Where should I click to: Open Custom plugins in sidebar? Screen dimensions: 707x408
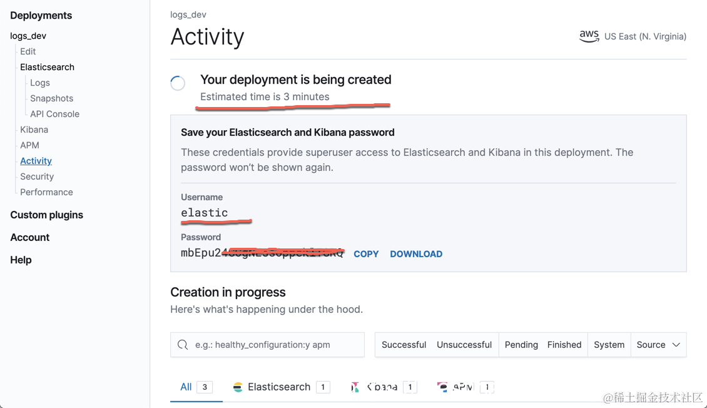pos(46,215)
